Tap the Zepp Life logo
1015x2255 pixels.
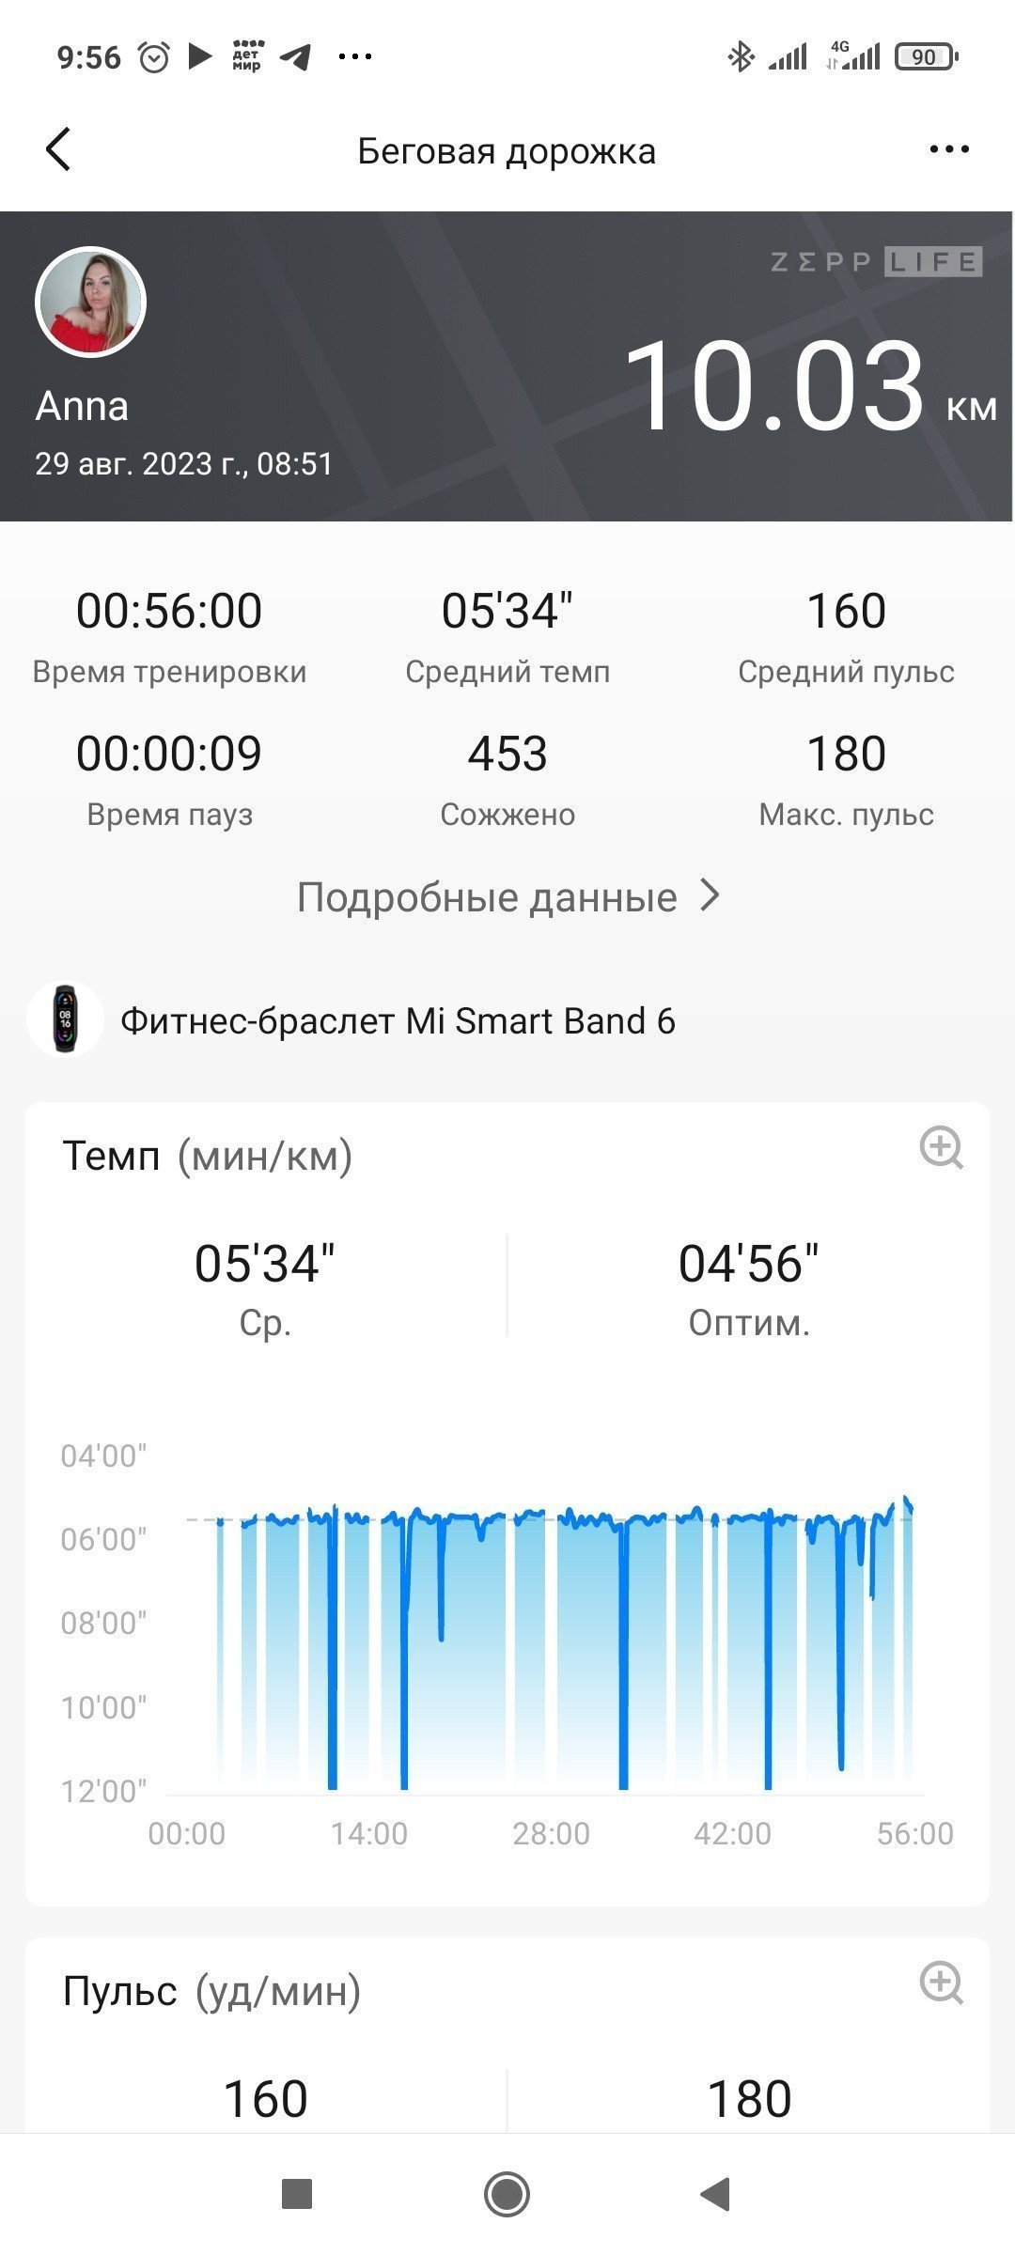(x=876, y=261)
